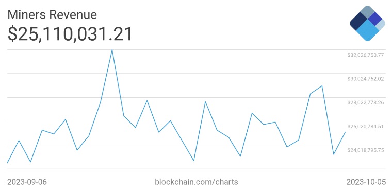Click the $24,018,795.75 axis label
392x192 pixels.
pyautogui.click(x=366, y=150)
